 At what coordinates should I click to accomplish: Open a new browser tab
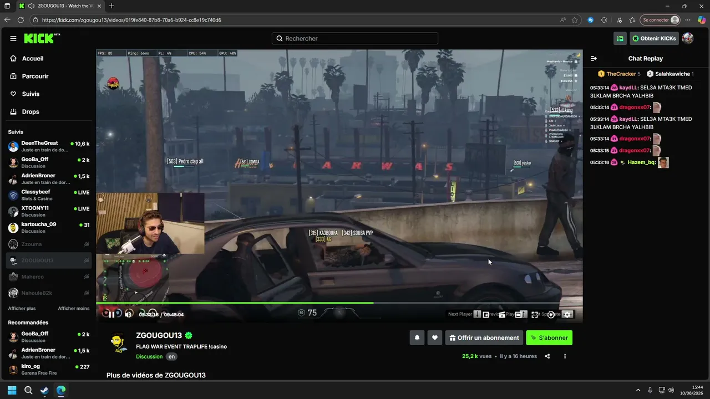pyautogui.click(x=111, y=6)
